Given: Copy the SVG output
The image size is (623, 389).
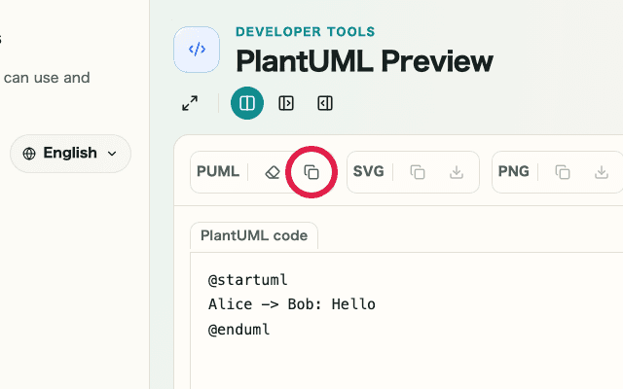Looking at the screenshot, I should (418, 172).
